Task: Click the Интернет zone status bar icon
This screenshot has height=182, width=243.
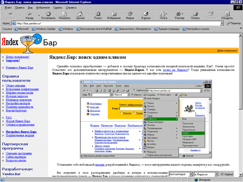Action: (x=196, y=180)
